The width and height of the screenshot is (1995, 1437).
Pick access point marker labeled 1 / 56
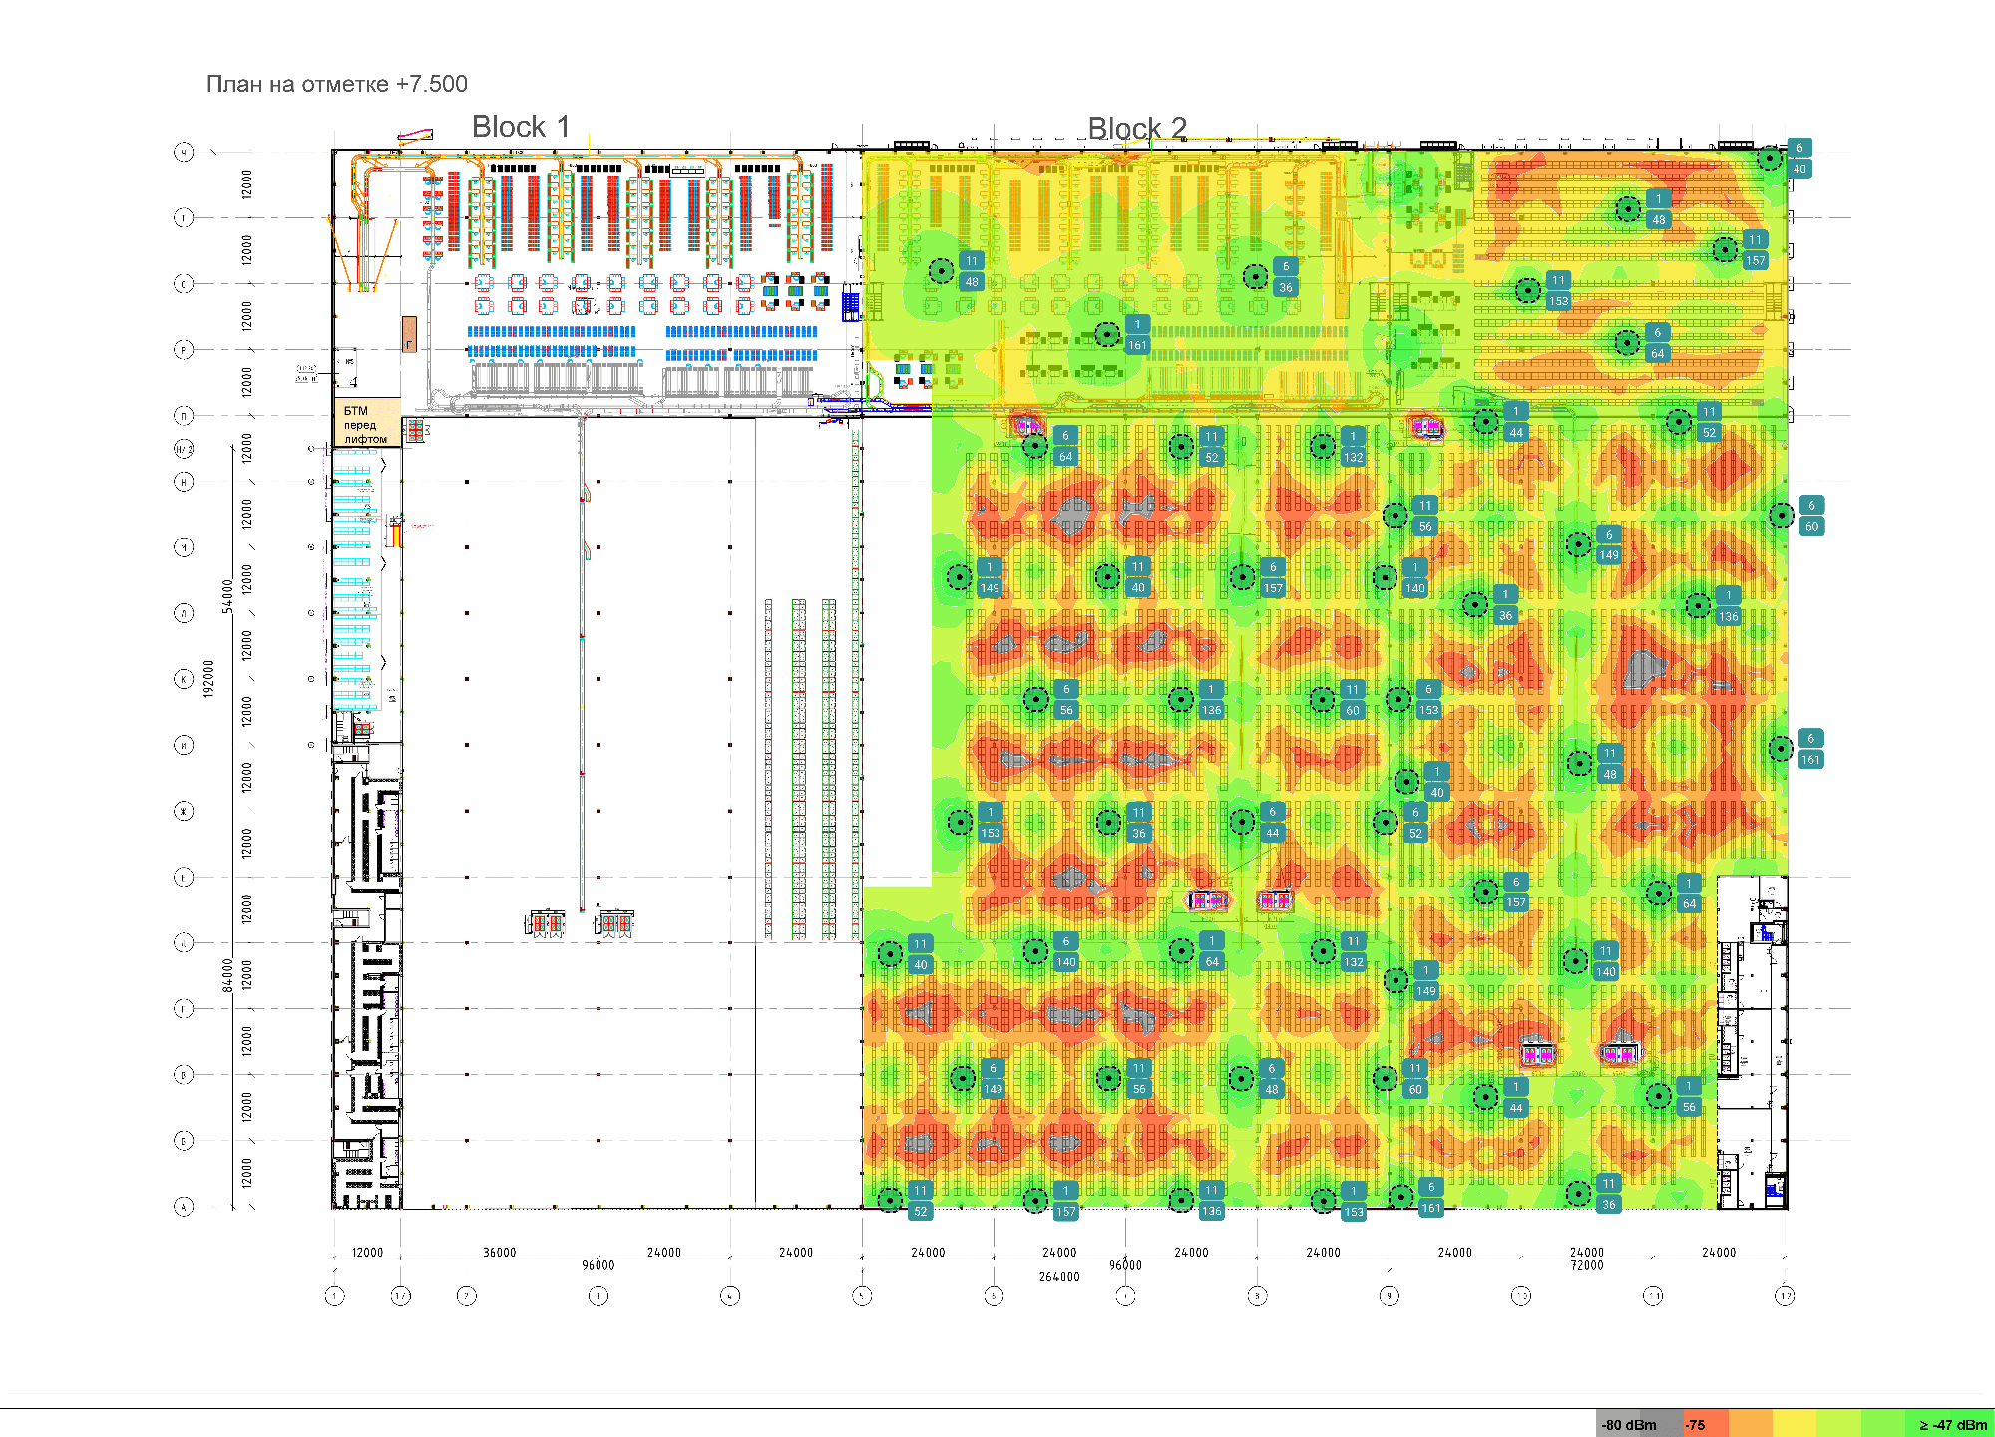pyautogui.click(x=1658, y=1096)
